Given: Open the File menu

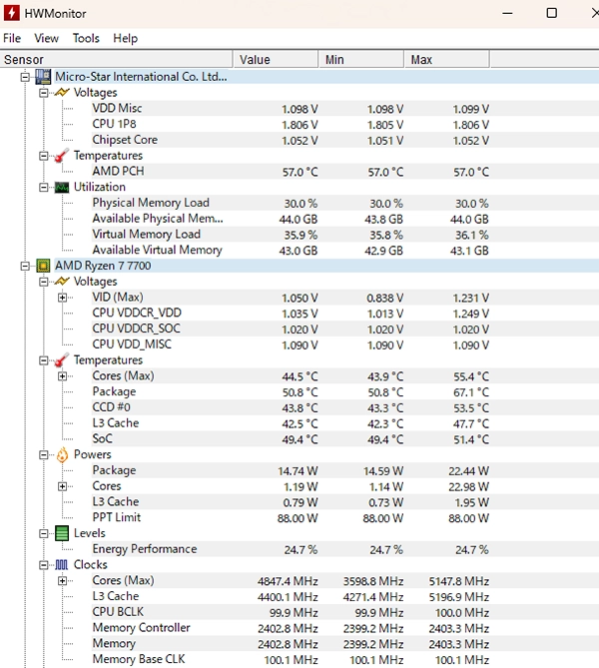Looking at the screenshot, I should point(12,38).
